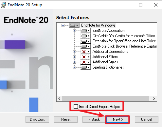162x127 pixels.
Task: Click drive icon beside Cite While You Write
Action: point(86,36)
